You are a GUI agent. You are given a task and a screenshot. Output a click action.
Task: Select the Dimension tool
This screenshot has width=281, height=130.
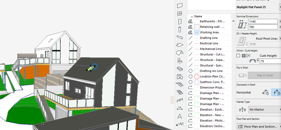(180, 108)
